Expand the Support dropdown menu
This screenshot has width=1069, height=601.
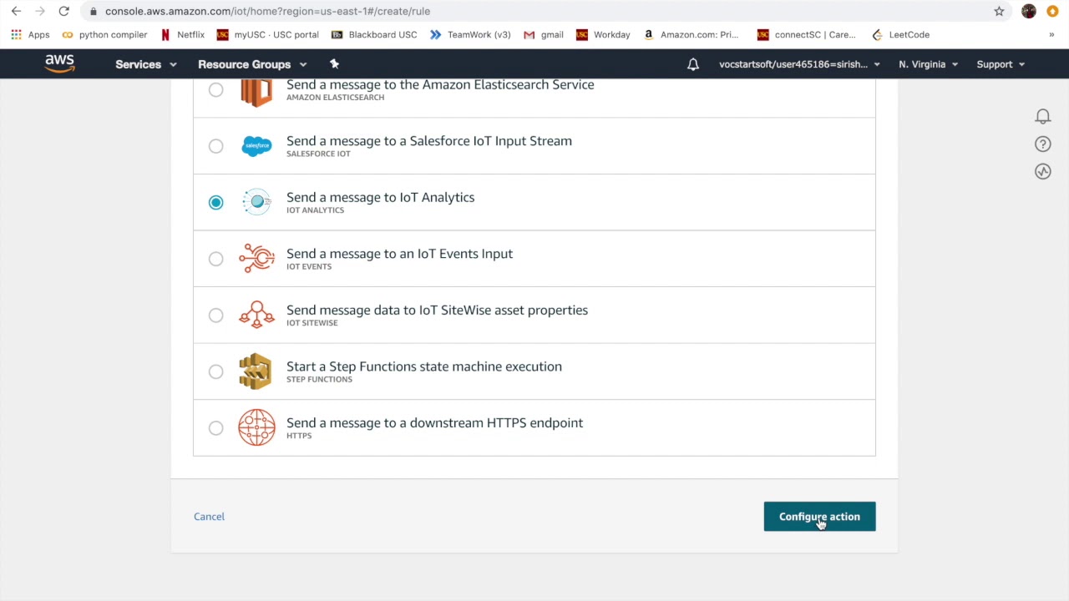coord(1001,64)
